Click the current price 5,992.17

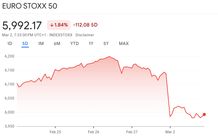click(22, 25)
